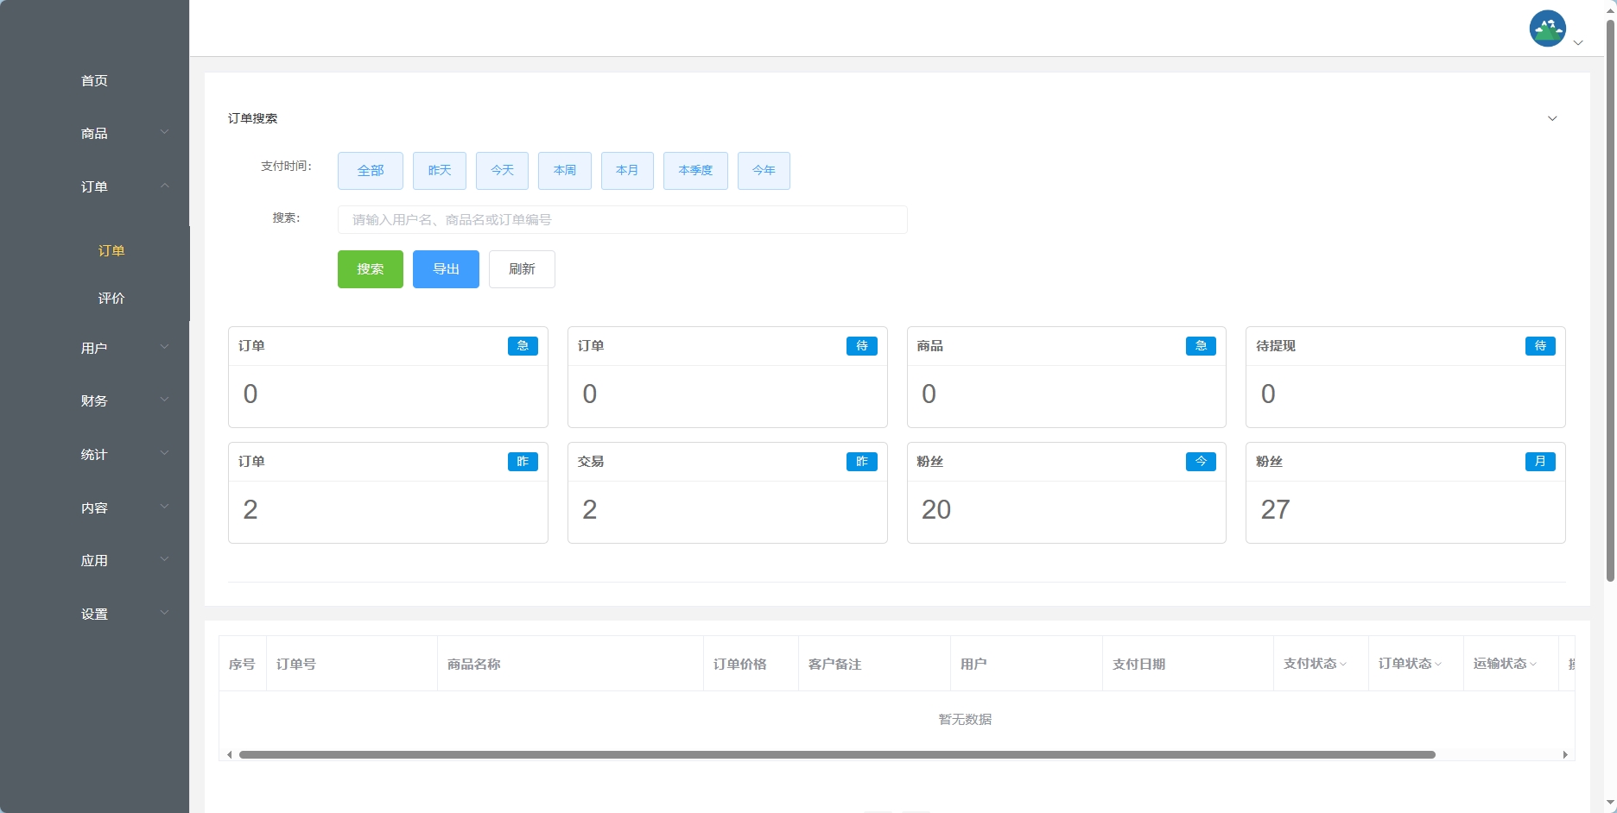Click the chevron next to the avatar

1578,43
